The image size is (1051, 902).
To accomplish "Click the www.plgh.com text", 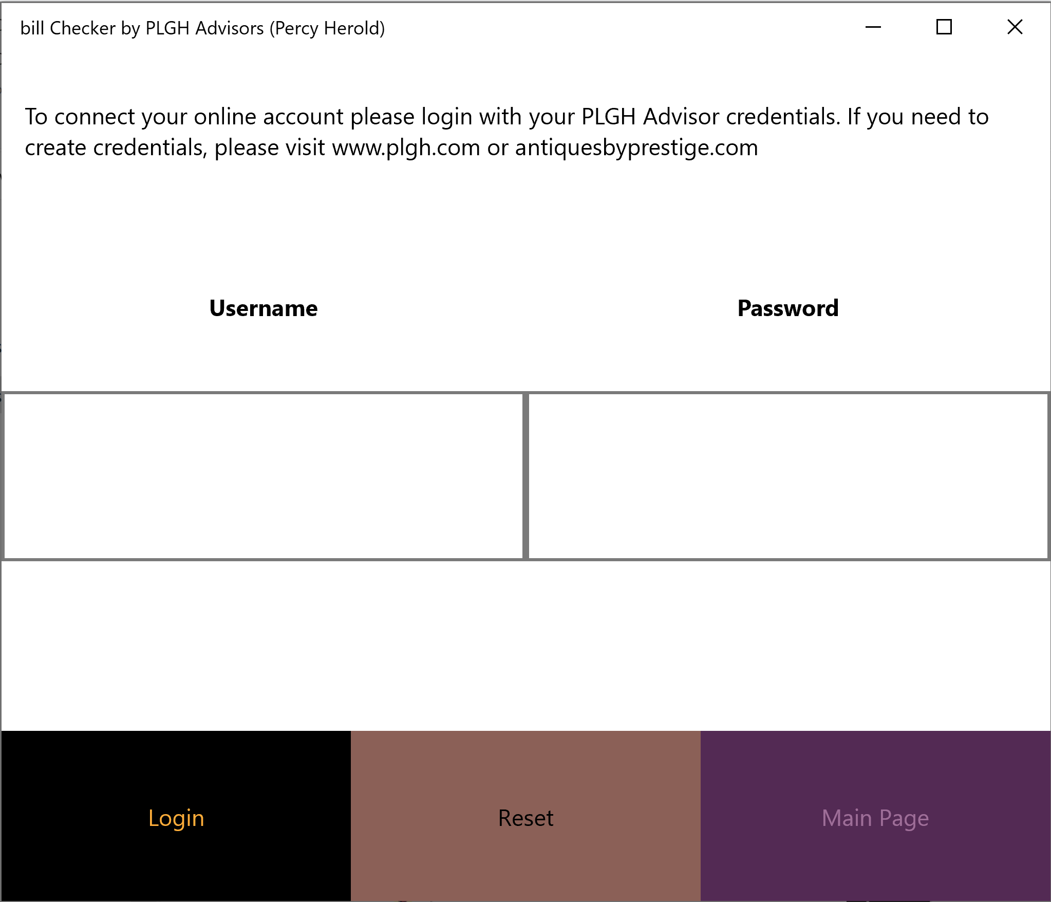I will pos(406,148).
